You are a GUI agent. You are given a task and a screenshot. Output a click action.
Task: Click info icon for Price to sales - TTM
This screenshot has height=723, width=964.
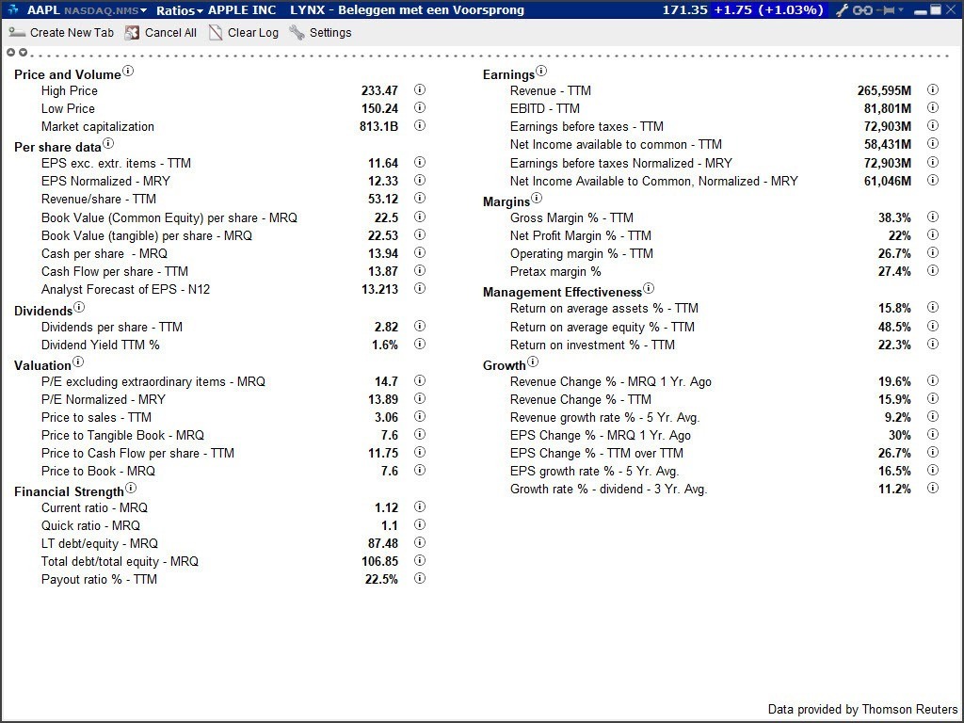coord(419,416)
